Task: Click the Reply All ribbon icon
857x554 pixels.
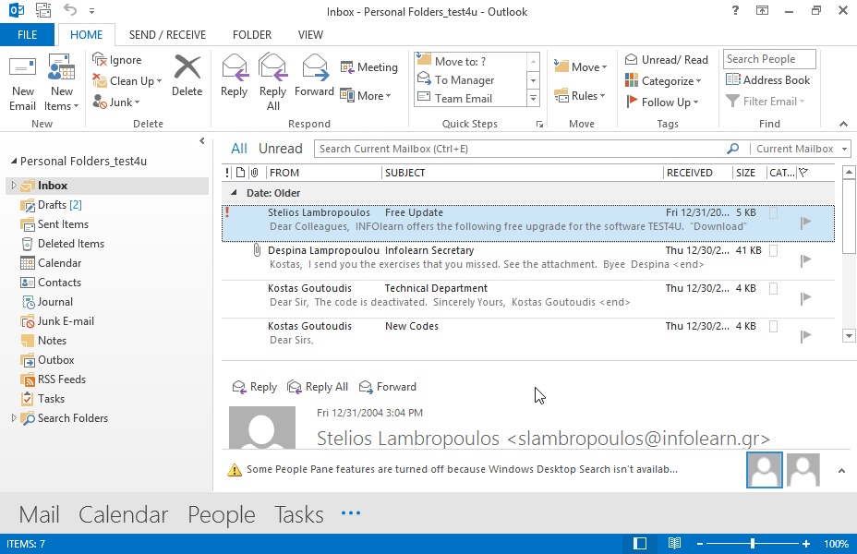Action: coord(273,70)
